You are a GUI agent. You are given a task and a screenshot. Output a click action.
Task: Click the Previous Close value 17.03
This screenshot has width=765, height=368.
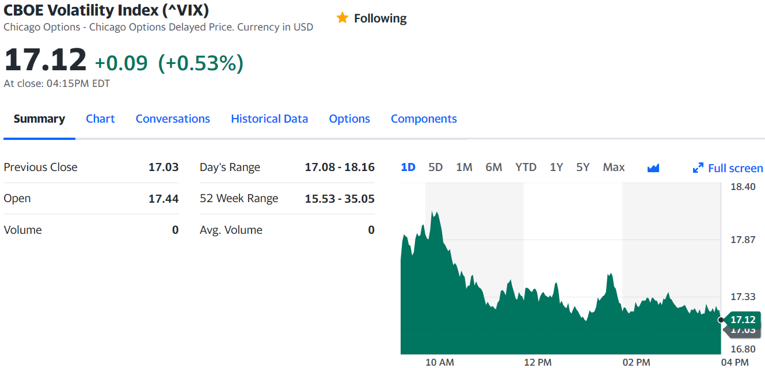[163, 167]
